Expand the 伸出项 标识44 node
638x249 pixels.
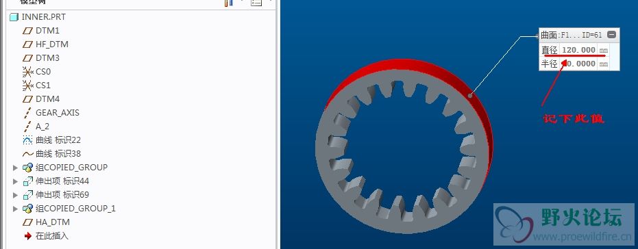[16, 181]
